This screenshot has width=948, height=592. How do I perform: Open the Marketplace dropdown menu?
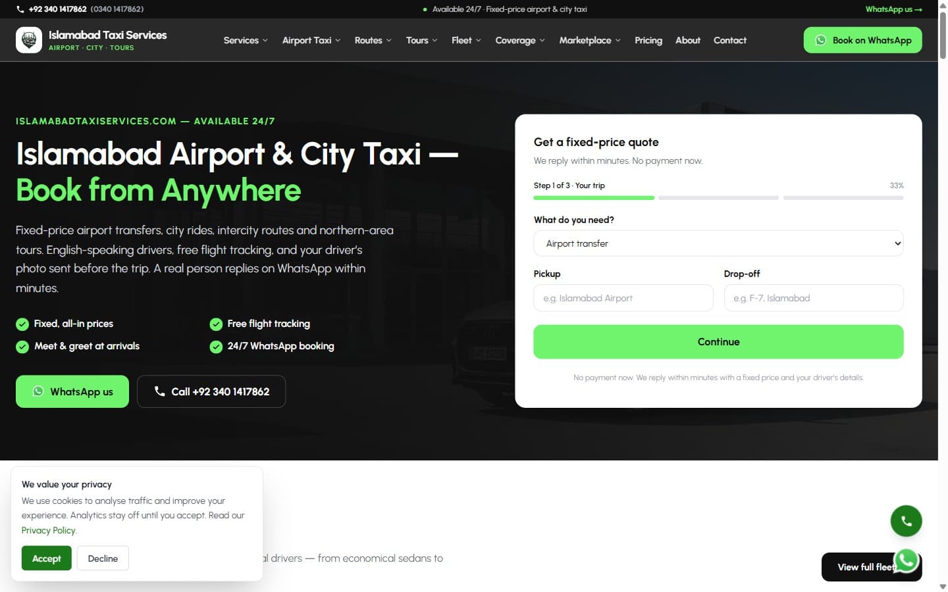tap(590, 40)
